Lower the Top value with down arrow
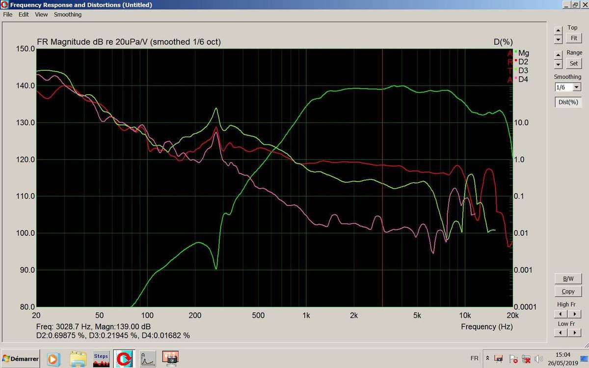The height and width of the screenshot is (368, 589). coord(558,39)
